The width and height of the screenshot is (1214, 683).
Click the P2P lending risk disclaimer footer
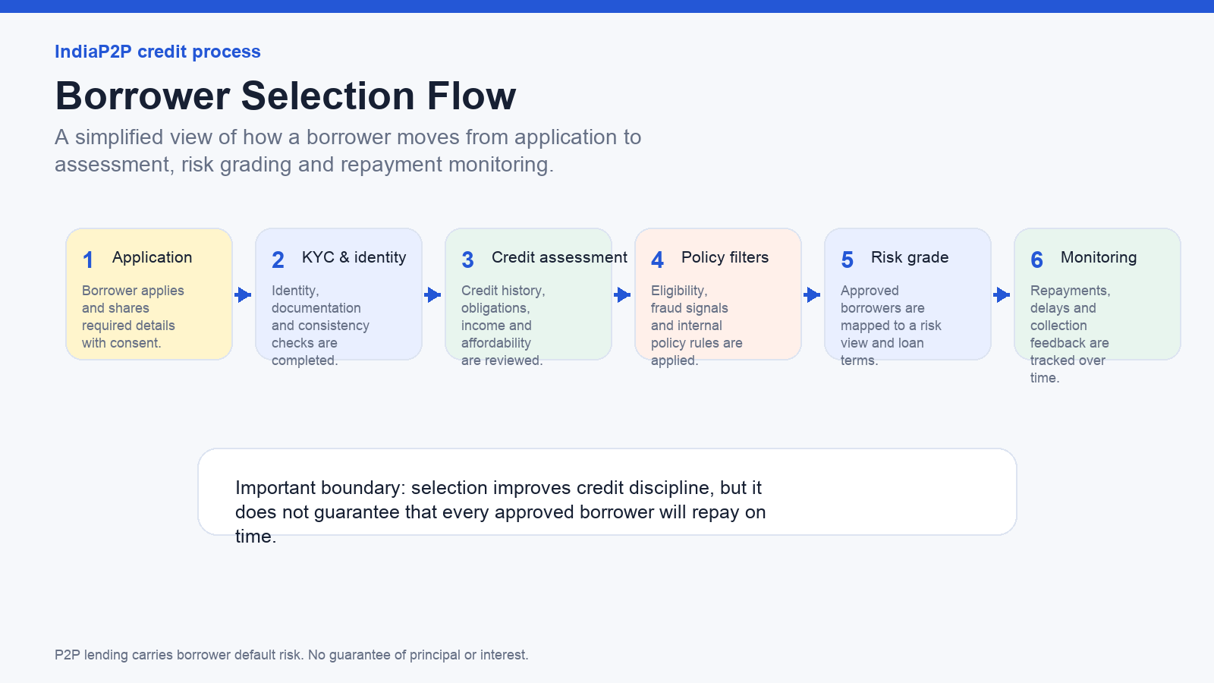point(291,655)
